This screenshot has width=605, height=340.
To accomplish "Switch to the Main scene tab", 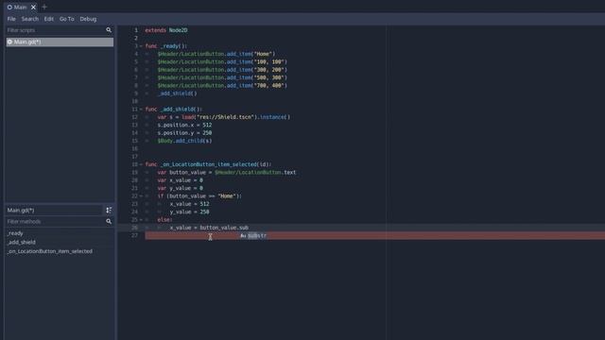I will pos(17,7).
